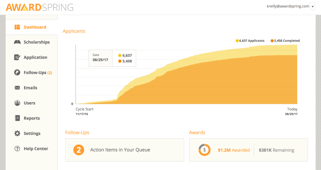Click the Settings gear icon
This screenshot has width=321, height=170.
click(x=17, y=133)
